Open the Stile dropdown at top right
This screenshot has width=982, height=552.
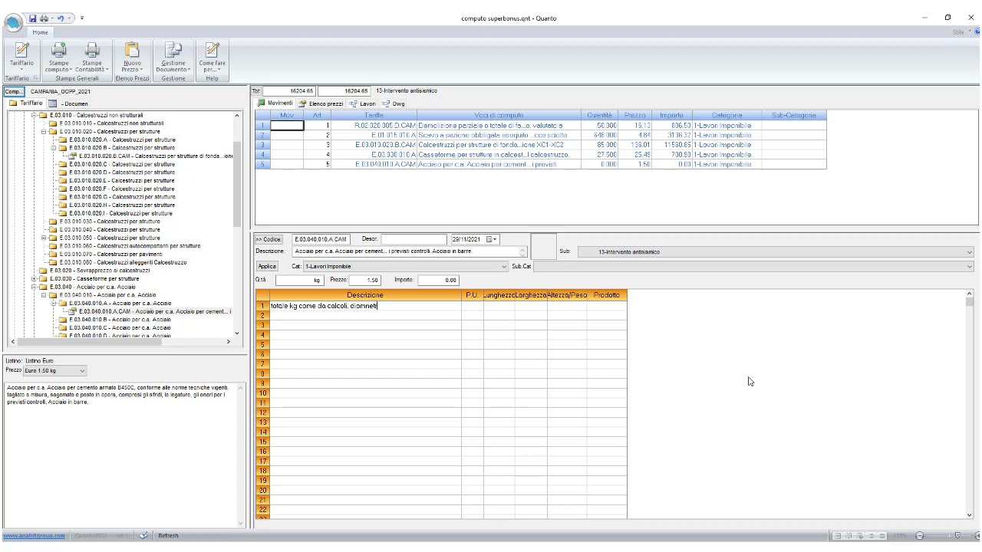(x=962, y=32)
